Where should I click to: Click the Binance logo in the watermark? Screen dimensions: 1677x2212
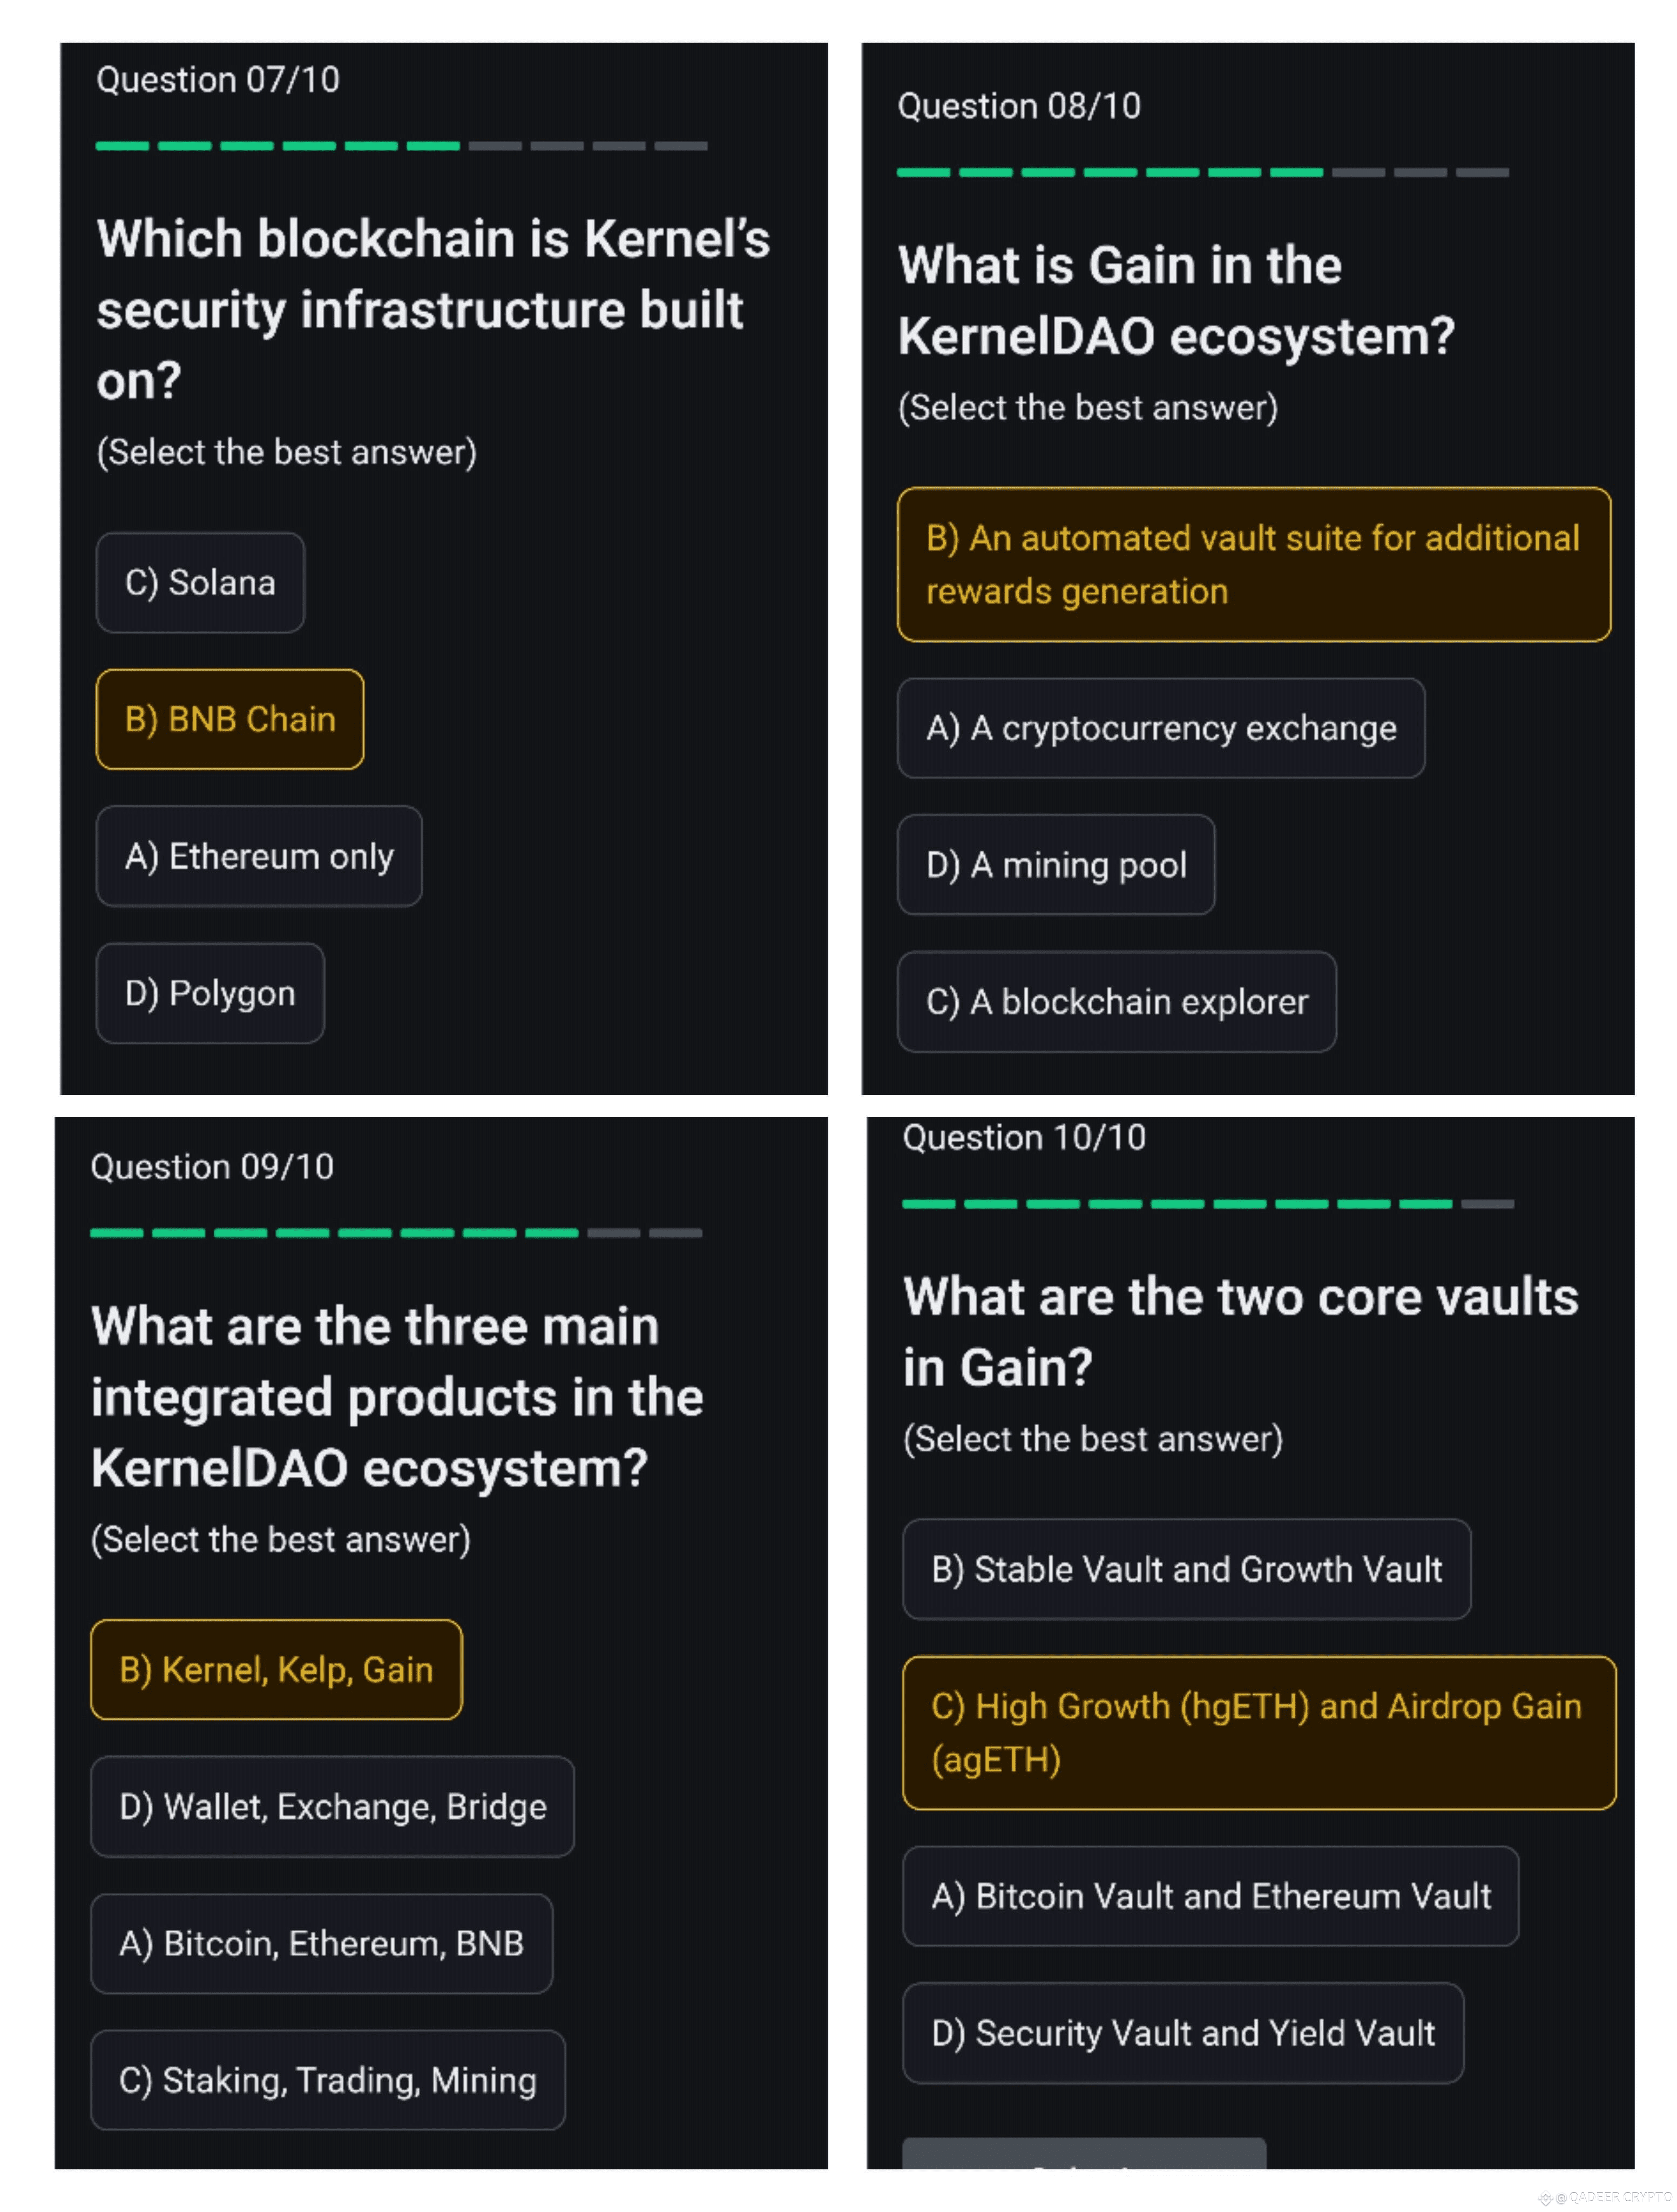[x=1545, y=2198]
